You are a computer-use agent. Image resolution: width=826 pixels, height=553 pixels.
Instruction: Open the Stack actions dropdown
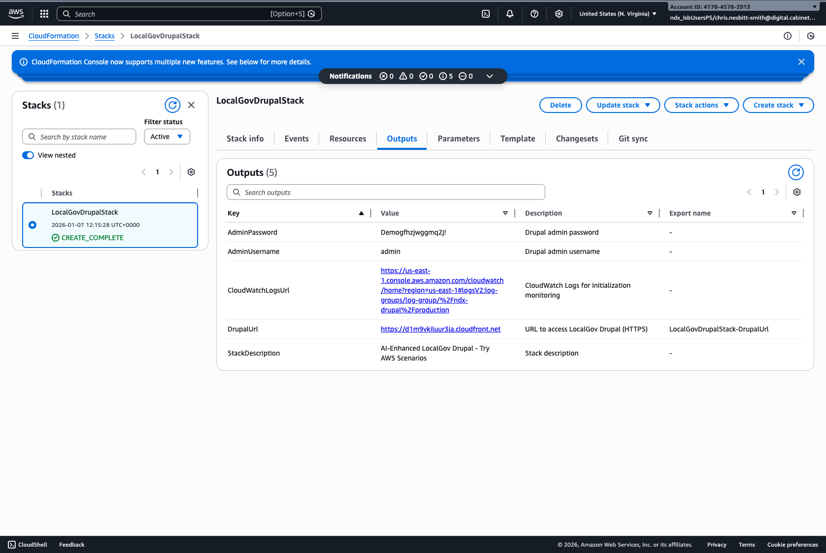click(x=701, y=105)
